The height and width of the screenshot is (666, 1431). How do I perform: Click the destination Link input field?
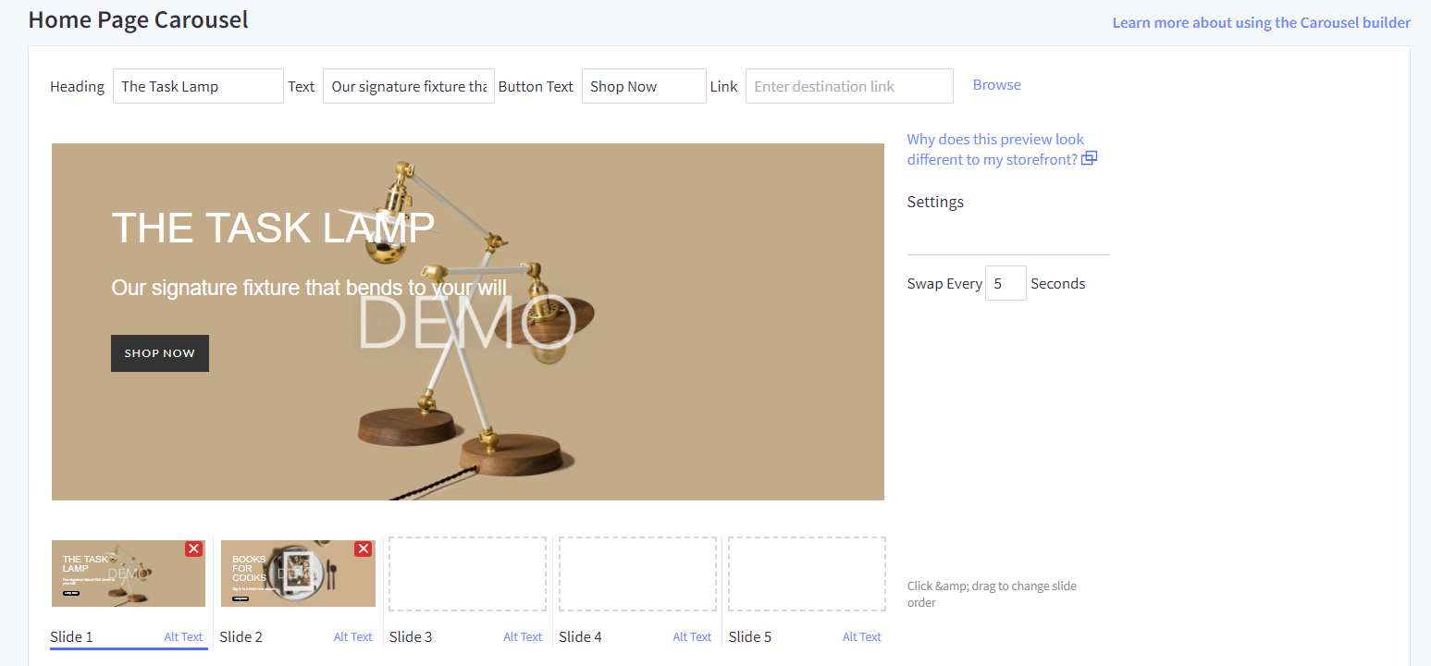tap(848, 86)
